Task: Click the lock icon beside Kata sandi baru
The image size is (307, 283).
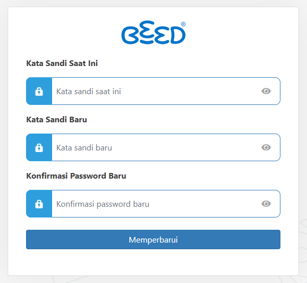Action: (39, 147)
